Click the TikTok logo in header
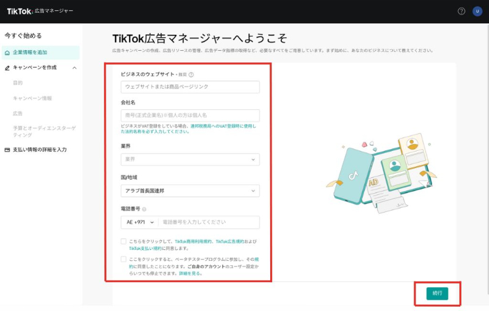 pyautogui.click(x=20, y=11)
